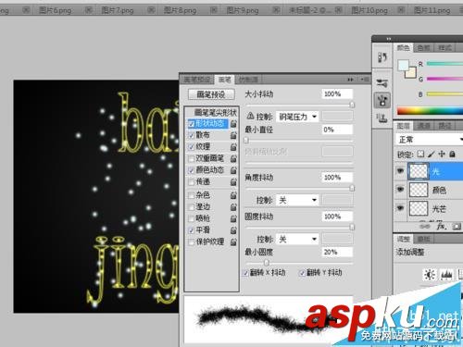Switch to the 图片9.png document tab
Screen dimensions: 463x347
[x=243, y=10]
